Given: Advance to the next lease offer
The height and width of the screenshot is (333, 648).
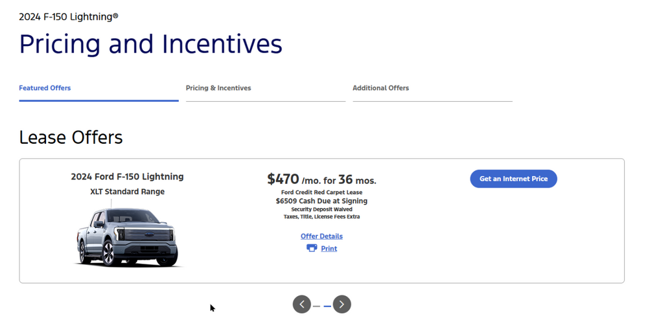Looking at the screenshot, I should coord(342,304).
